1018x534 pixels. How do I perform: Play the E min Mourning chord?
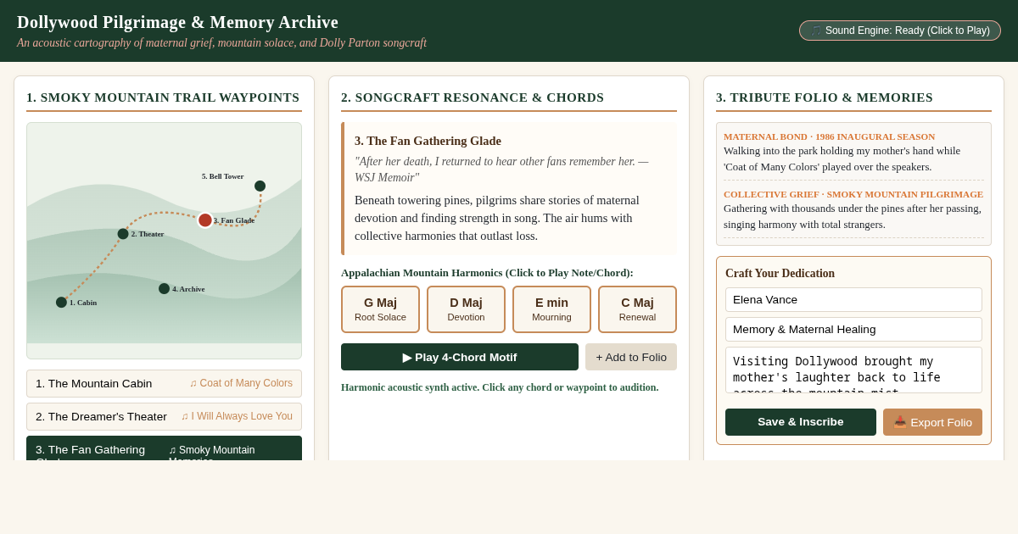pyautogui.click(x=551, y=309)
